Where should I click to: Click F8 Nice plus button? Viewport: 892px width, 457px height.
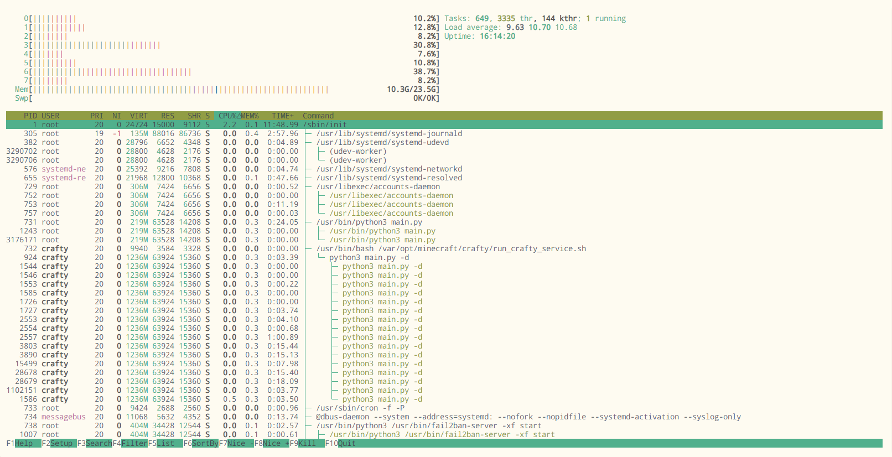[272, 443]
